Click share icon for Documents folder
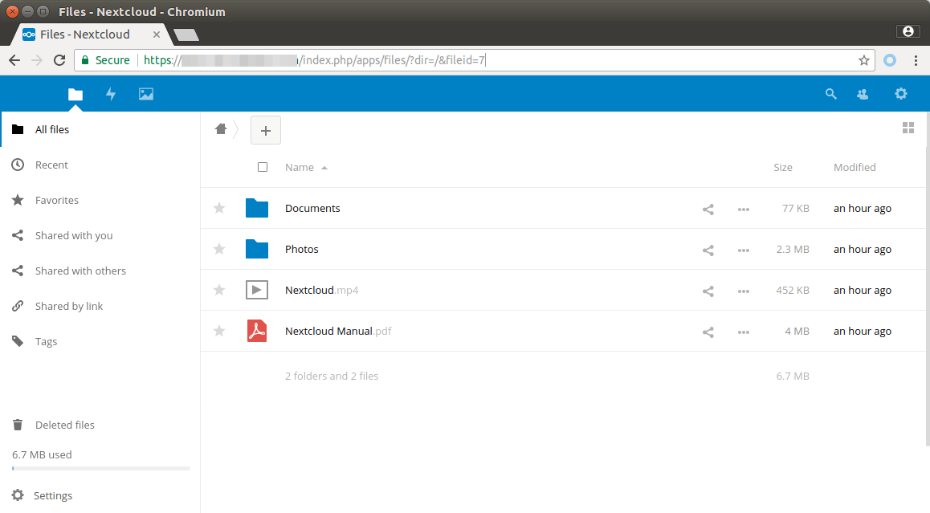 tap(708, 209)
